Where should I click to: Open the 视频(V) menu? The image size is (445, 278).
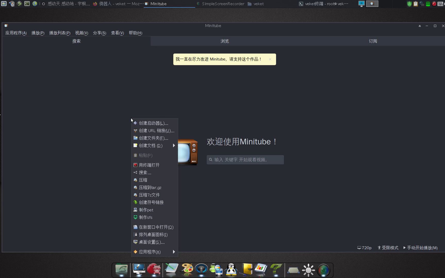coord(82,33)
